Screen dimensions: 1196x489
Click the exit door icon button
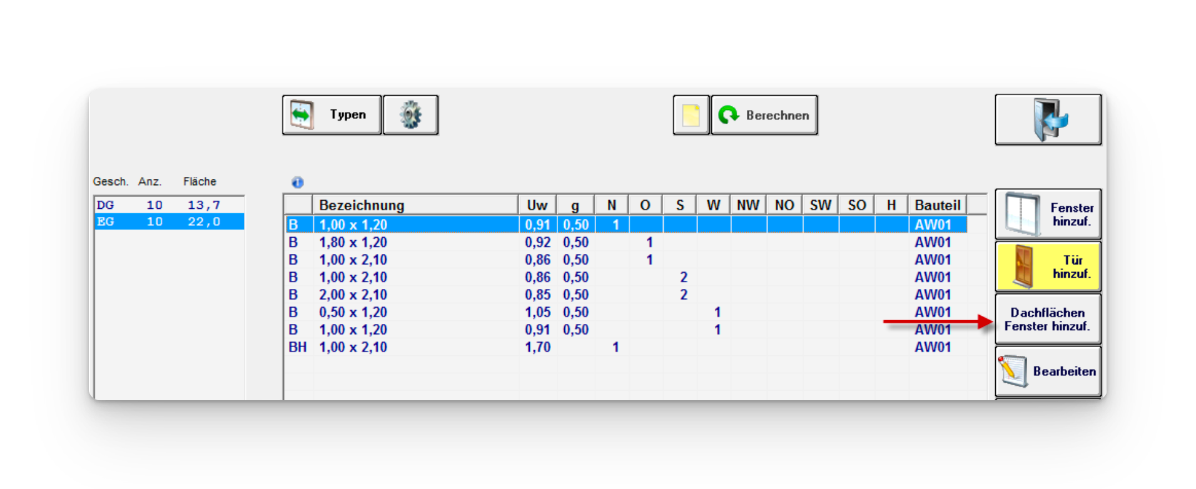tap(1048, 119)
